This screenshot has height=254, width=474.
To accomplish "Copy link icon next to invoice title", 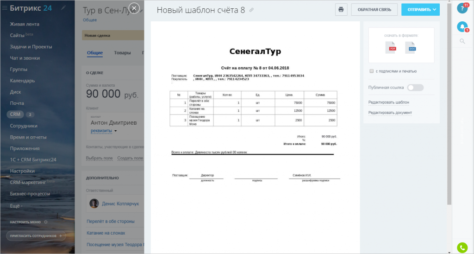I will (251, 10).
